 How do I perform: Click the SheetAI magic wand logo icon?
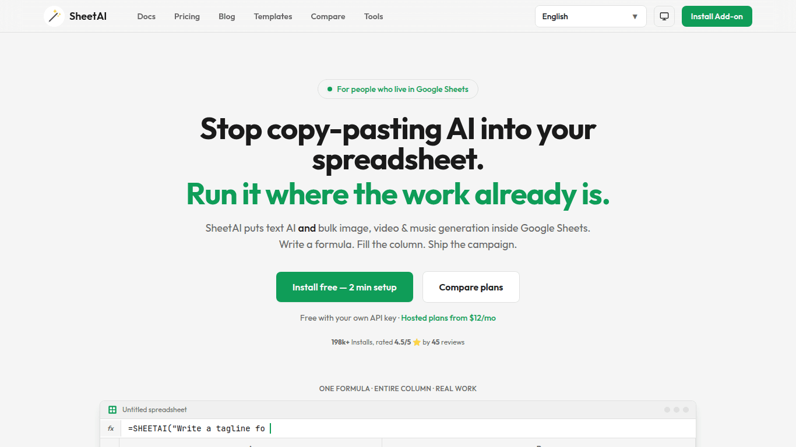pyautogui.click(x=54, y=16)
